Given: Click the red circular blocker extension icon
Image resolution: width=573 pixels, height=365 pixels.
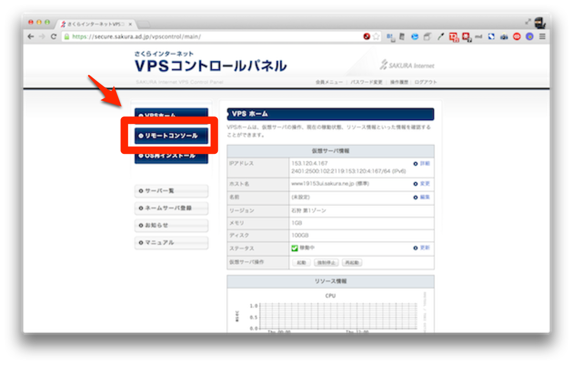Looking at the screenshot, I should 517,36.
